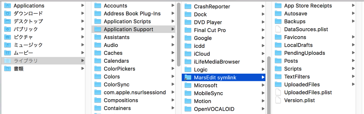The image size is (364, 114).
Task: Expand arrow next to Autosave
Action: coord(353,13)
